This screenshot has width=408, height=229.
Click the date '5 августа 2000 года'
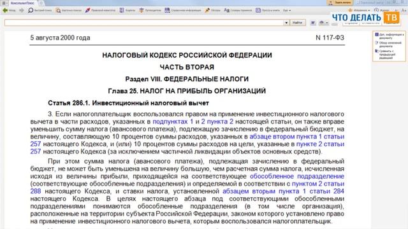60,38
